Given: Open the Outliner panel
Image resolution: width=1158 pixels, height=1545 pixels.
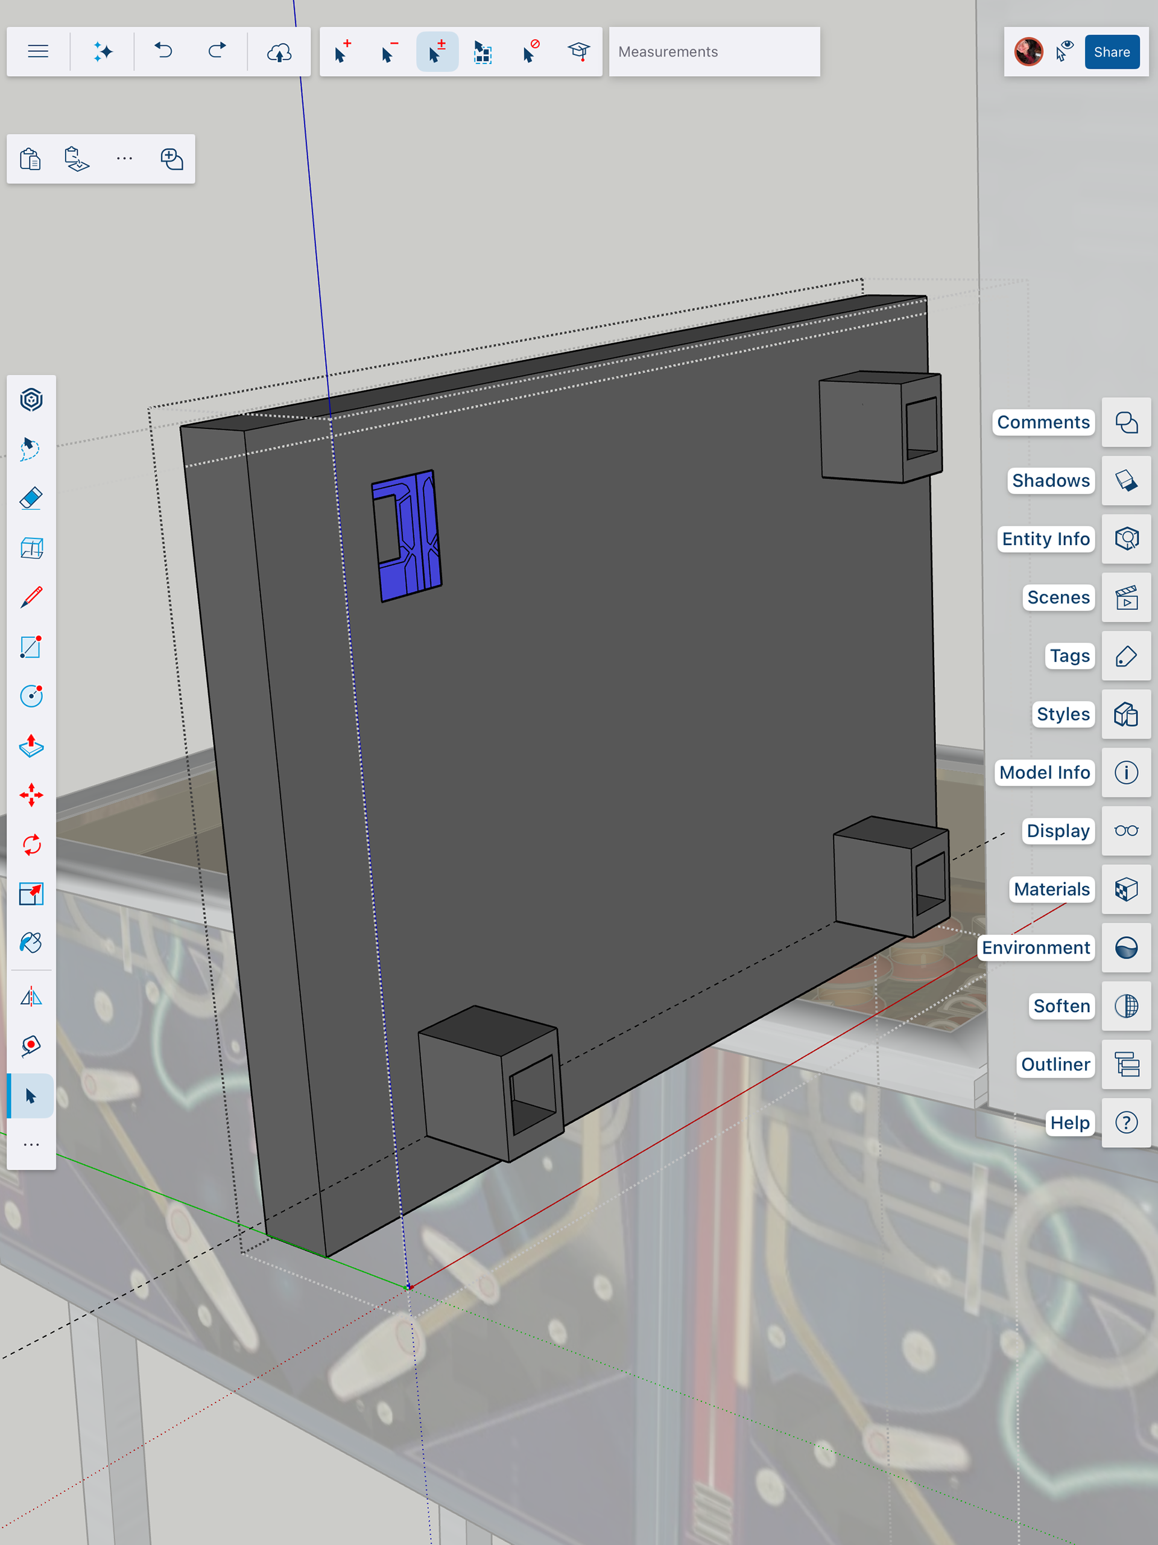Looking at the screenshot, I should (x=1126, y=1065).
